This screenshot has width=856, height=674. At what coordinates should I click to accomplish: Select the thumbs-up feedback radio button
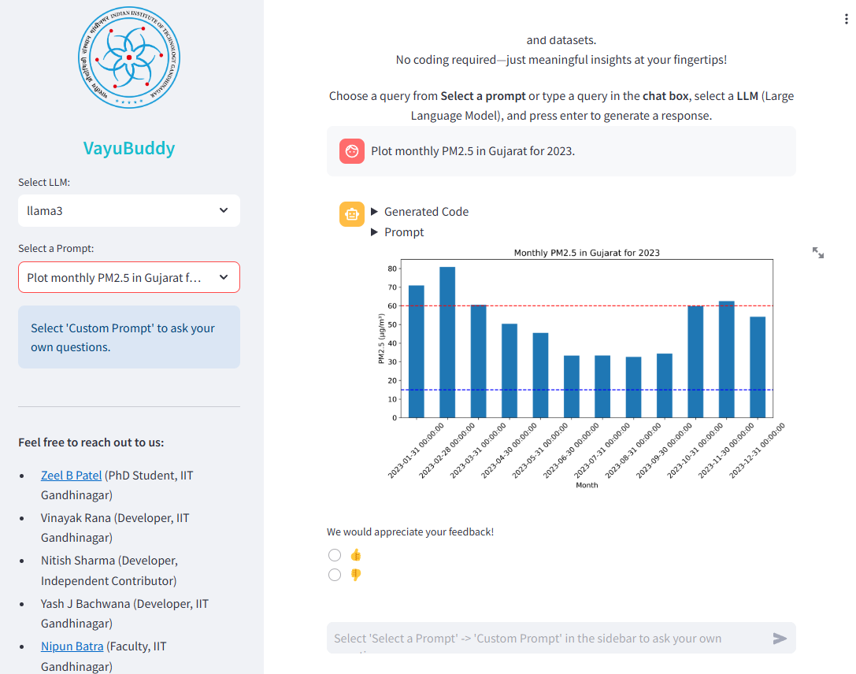[x=334, y=554]
